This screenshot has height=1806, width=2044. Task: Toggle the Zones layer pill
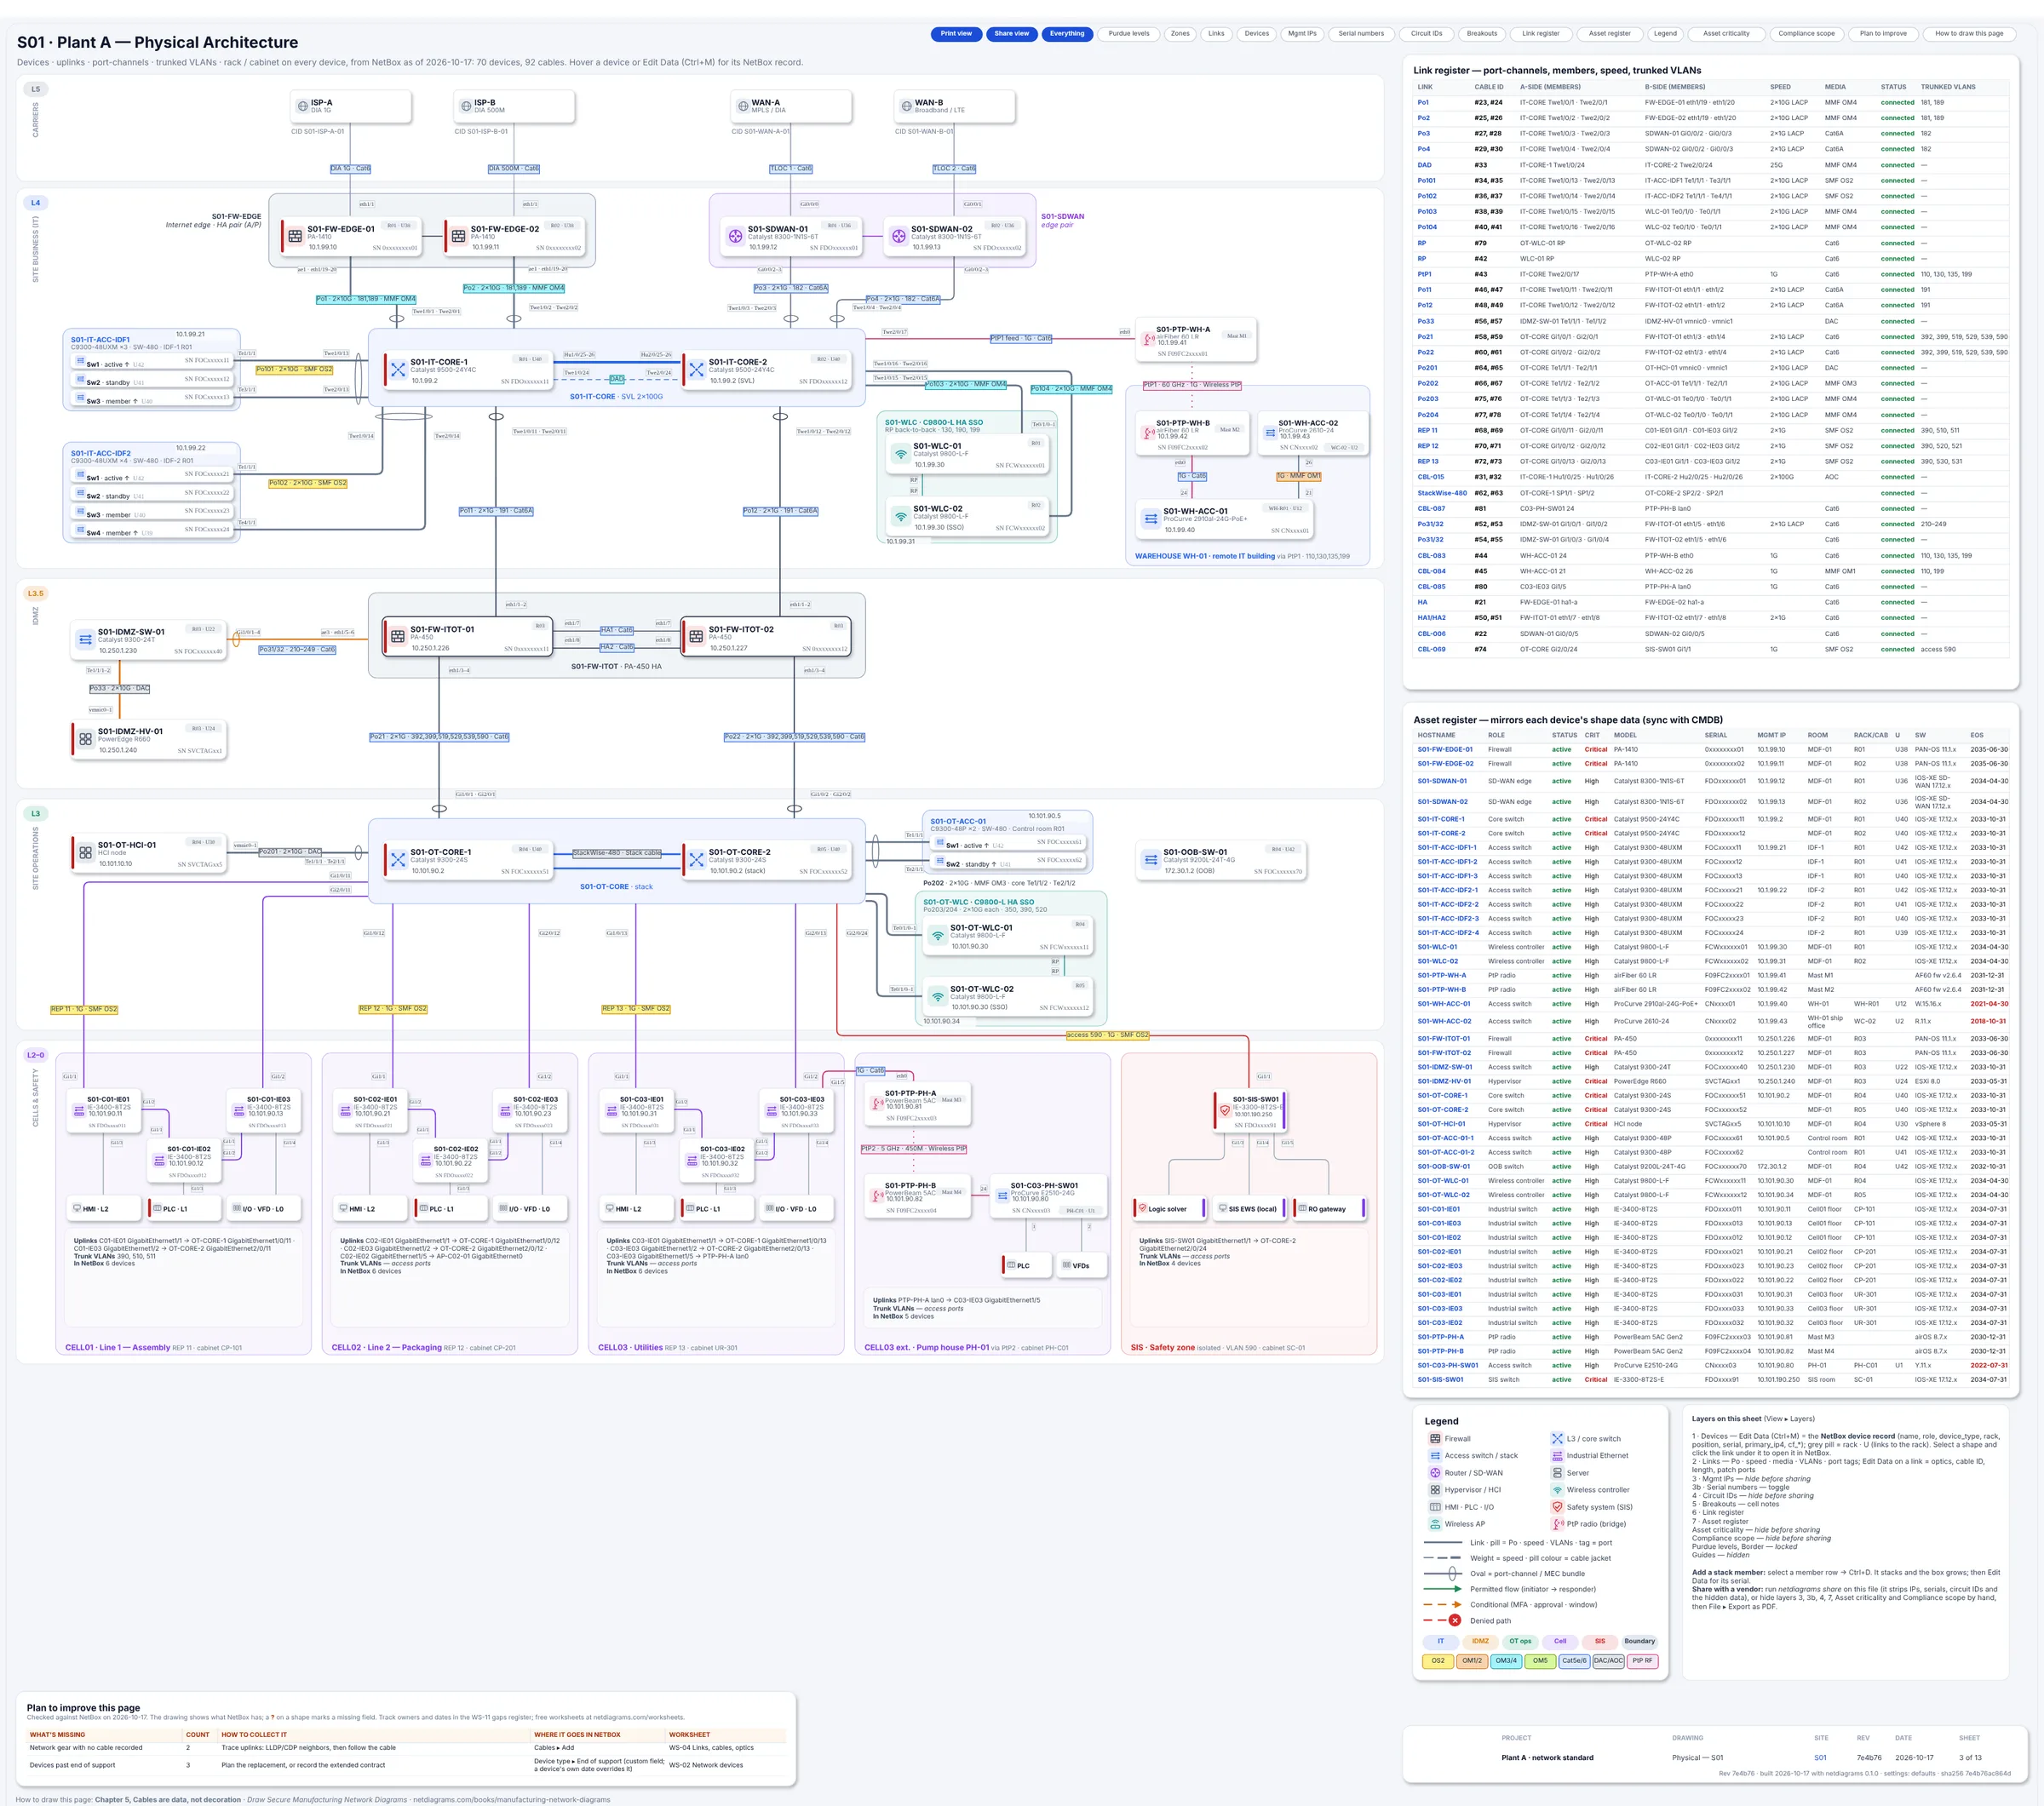pyautogui.click(x=1180, y=34)
